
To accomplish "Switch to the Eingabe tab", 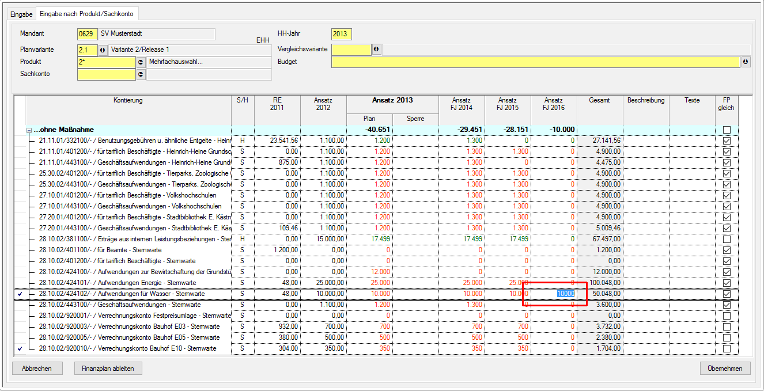I will (22, 14).
